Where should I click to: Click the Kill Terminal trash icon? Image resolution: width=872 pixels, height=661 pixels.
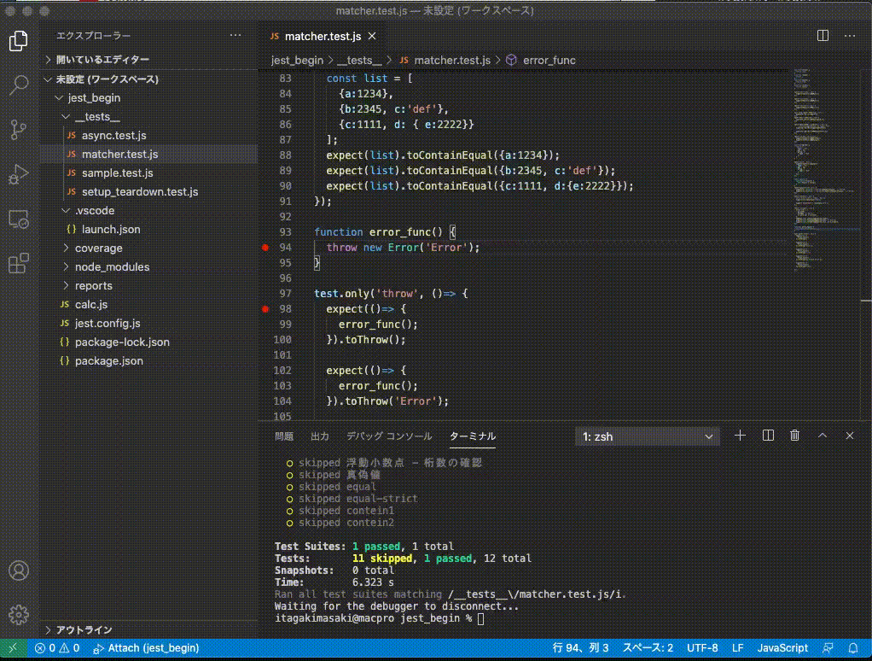794,436
